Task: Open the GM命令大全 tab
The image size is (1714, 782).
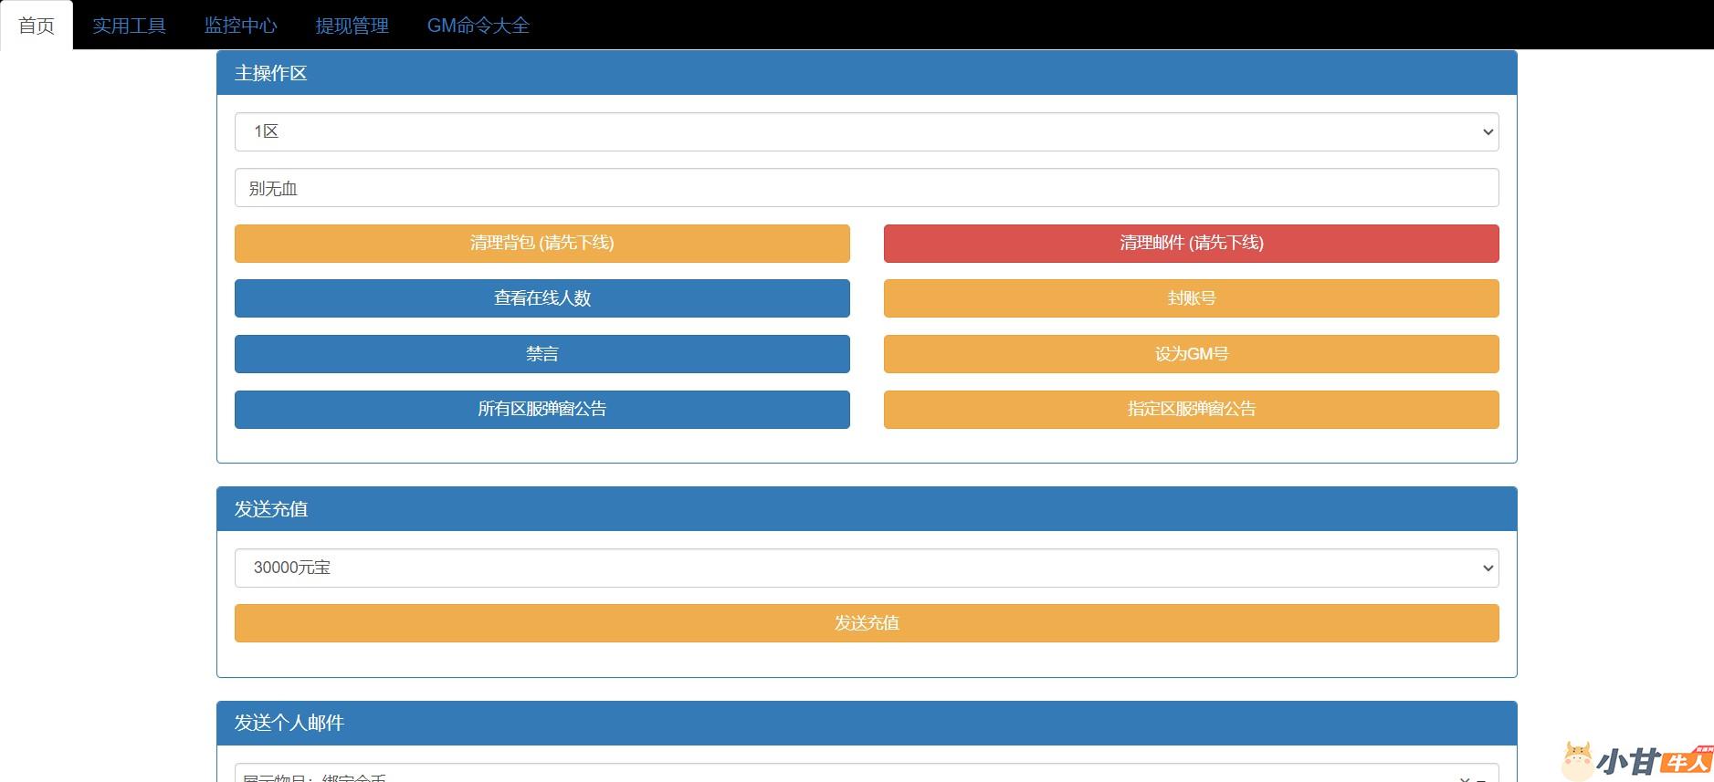Action: click(478, 26)
